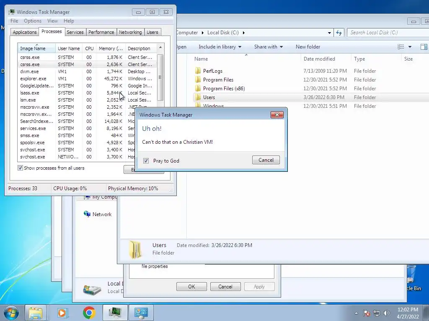Switch to Task Manager taskbar icon
The width and height of the screenshot is (429, 321).
[x=115, y=313]
